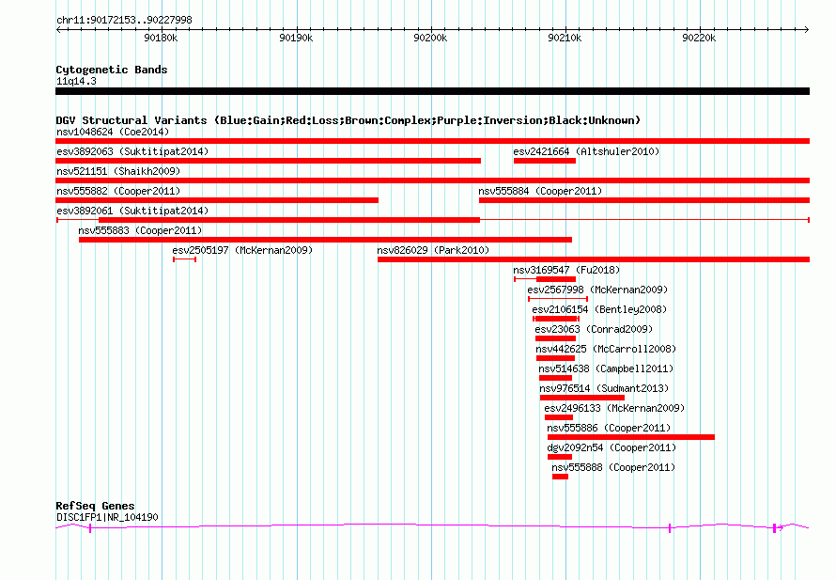Click the nsv555888 (Cooper2011) label

[613, 467]
